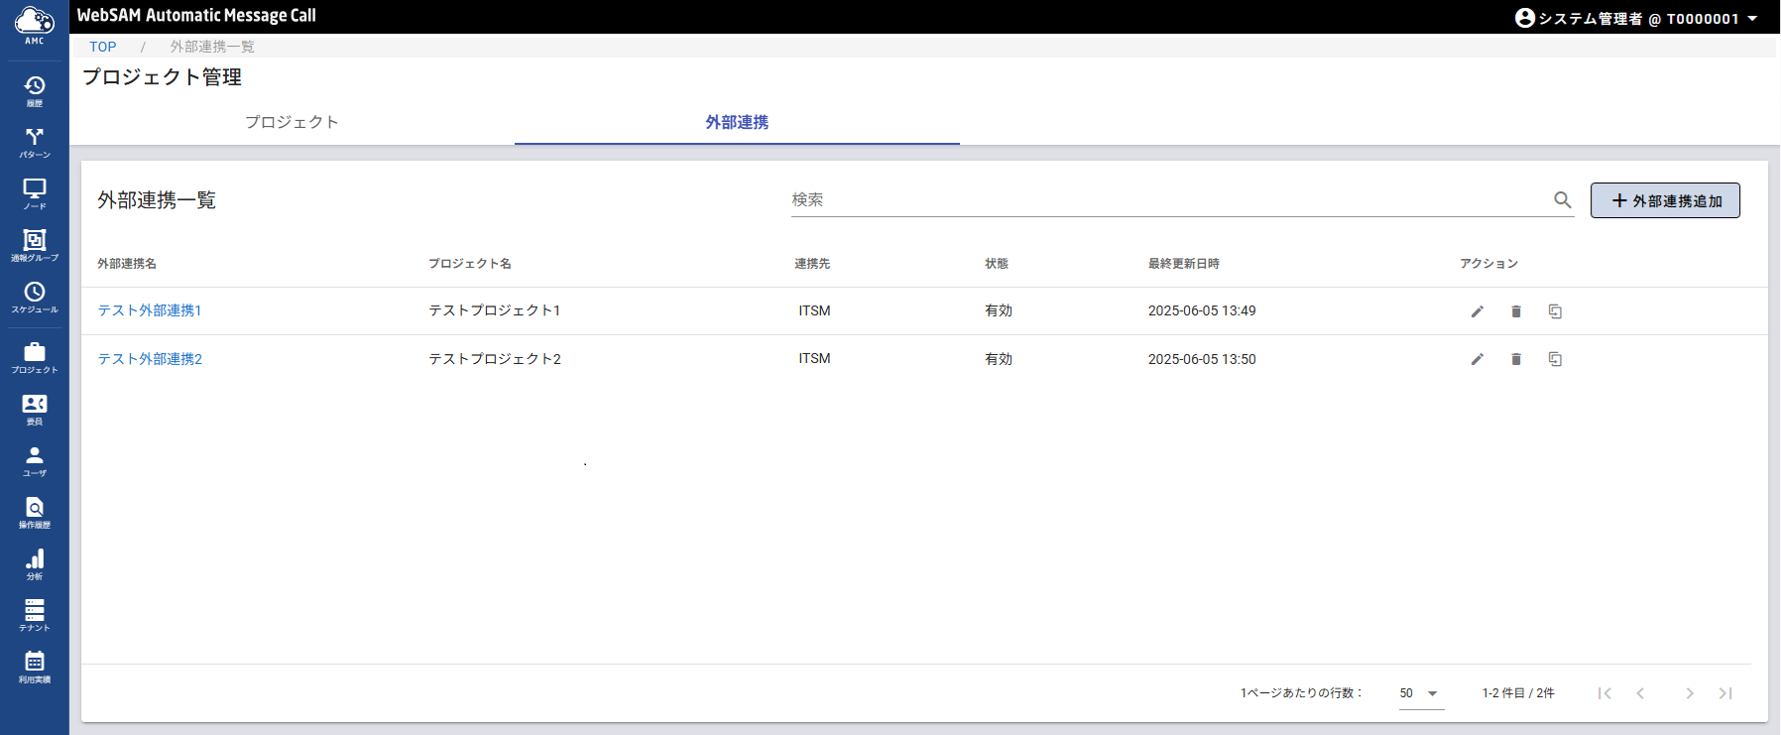Viewport: 1781px width, 735px height.
Task: Click the pencil edit icon for テスト外部連携1
Action: [x=1477, y=311]
